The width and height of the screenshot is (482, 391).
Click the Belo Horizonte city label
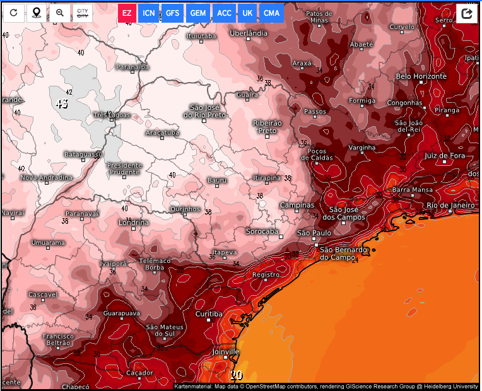click(421, 76)
